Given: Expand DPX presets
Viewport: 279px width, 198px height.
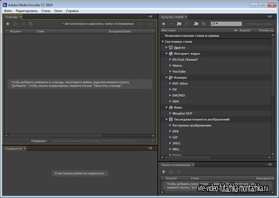Looking at the screenshot, I should [170, 131].
